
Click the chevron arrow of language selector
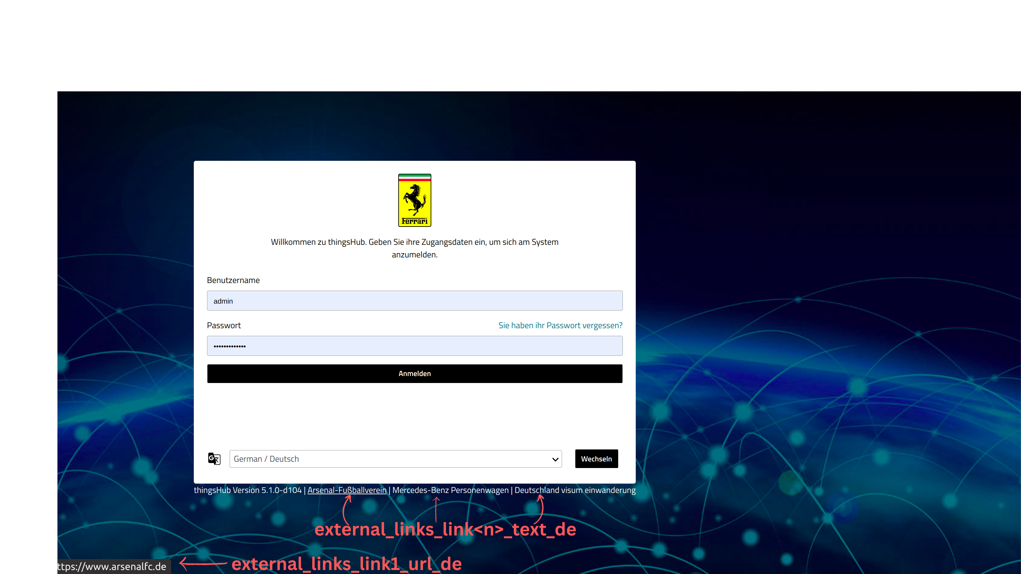pos(555,459)
